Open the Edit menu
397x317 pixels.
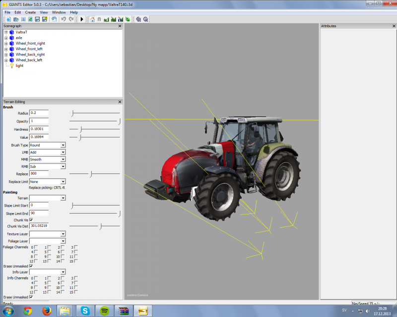pyautogui.click(x=18, y=12)
